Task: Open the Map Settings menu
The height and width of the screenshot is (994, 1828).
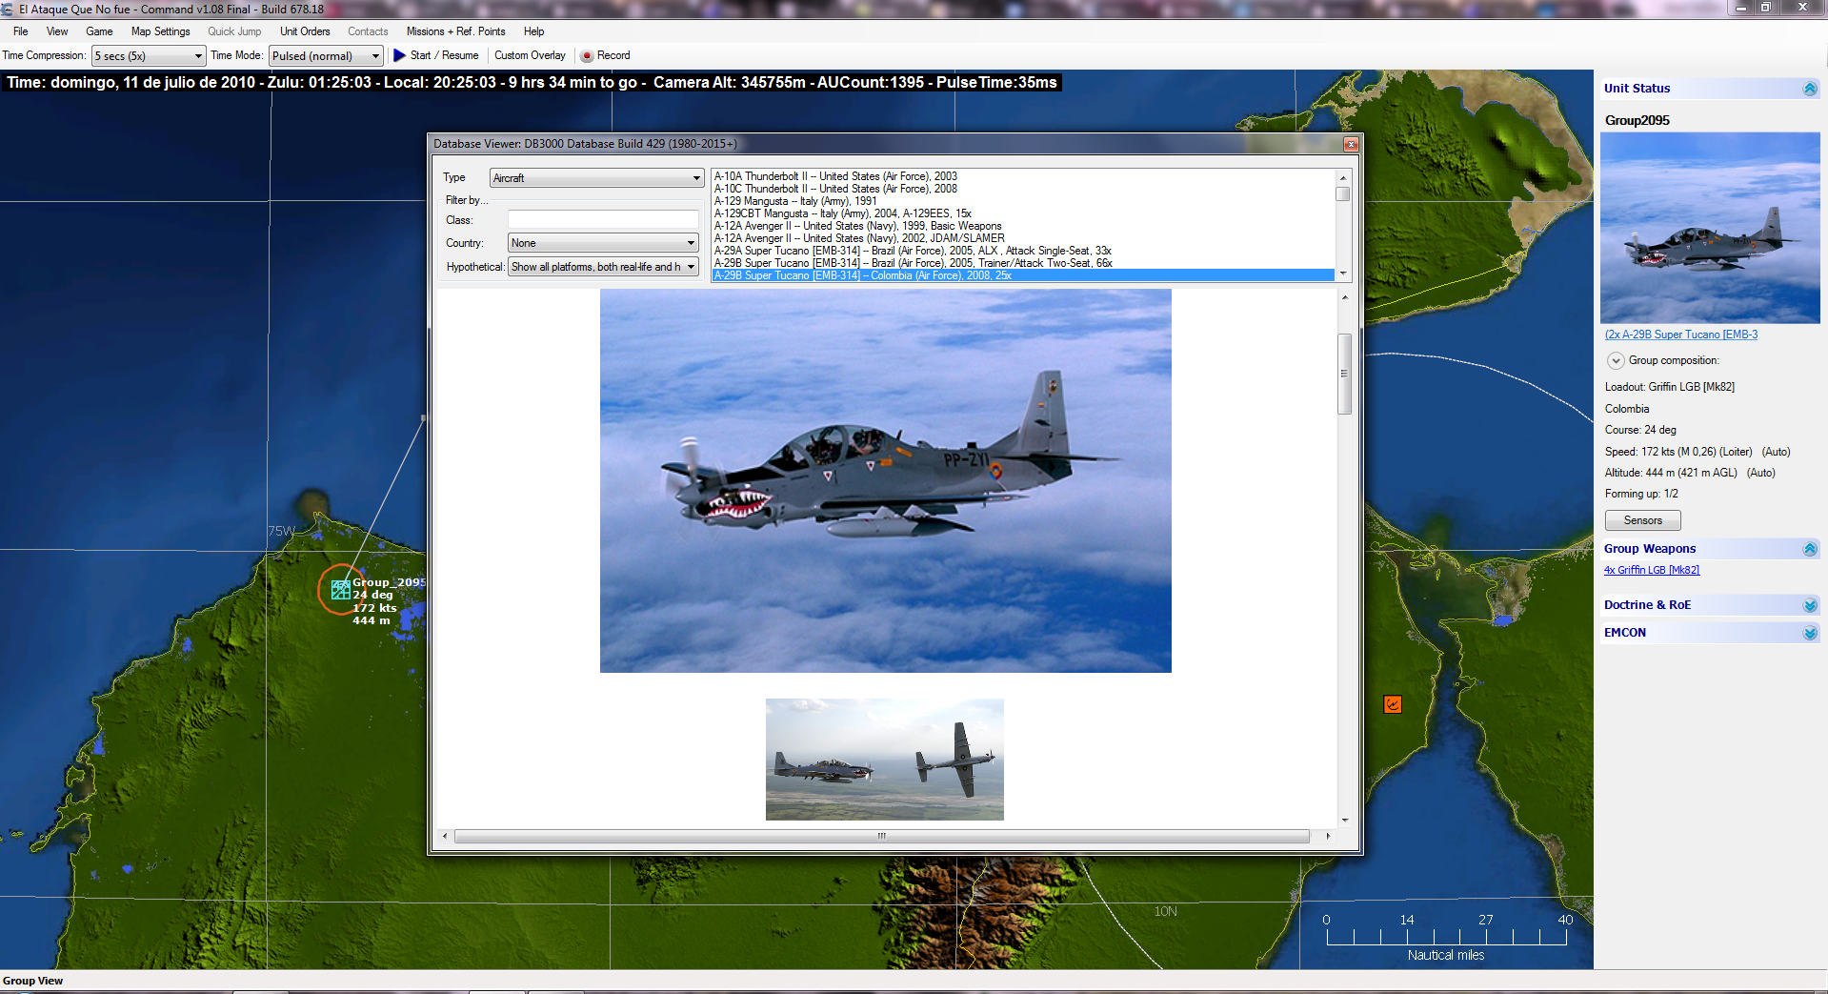Action: pyautogui.click(x=161, y=31)
